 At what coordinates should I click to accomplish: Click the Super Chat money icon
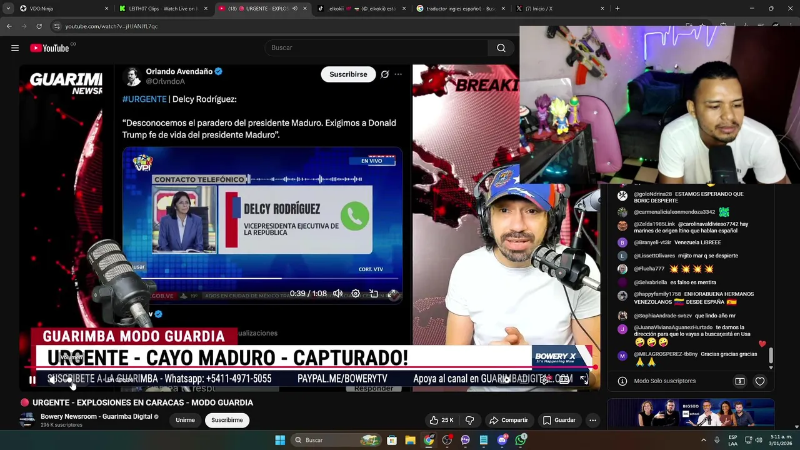tap(740, 381)
